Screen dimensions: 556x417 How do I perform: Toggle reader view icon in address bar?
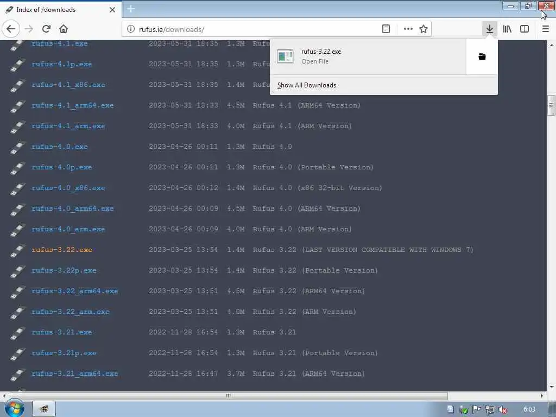[386, 29]
